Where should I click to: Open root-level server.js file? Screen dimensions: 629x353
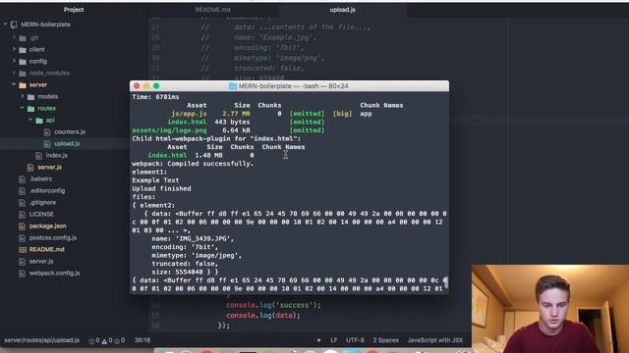tap(41, 262)
